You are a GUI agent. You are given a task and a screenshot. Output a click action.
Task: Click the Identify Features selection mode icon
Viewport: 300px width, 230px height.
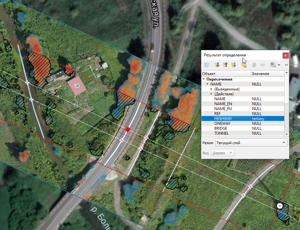pyautogui.click(x=273, y=65)
